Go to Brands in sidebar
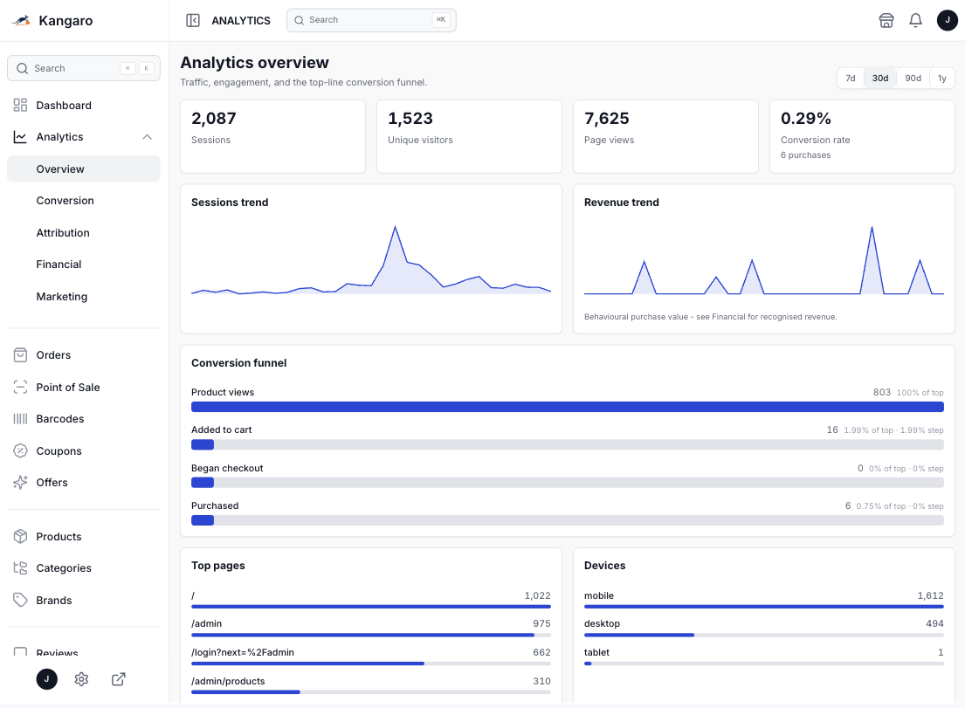This screenshot has height=708, width=965. click(x=84, y=600)
